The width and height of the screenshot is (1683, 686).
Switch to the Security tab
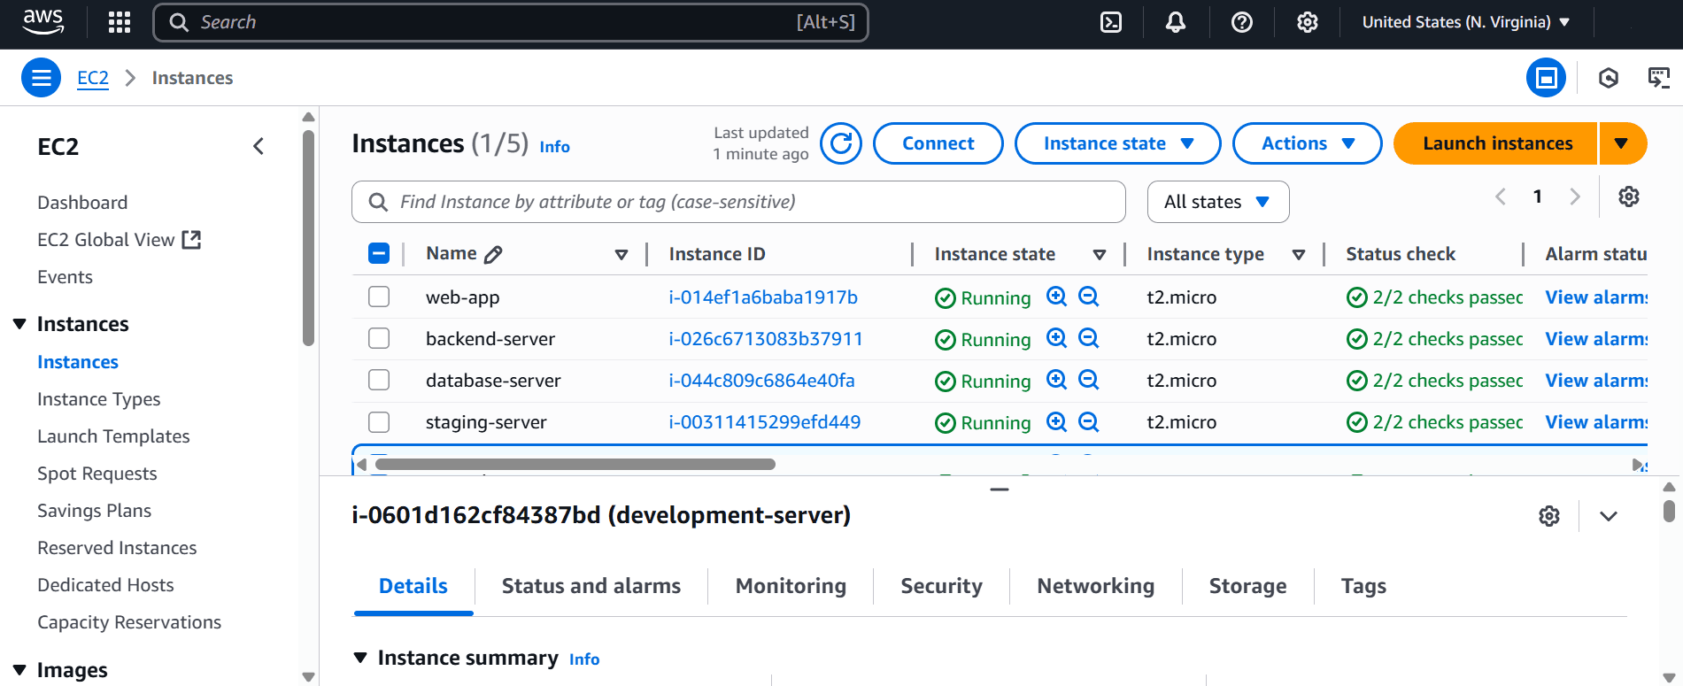tap(941, 586)
